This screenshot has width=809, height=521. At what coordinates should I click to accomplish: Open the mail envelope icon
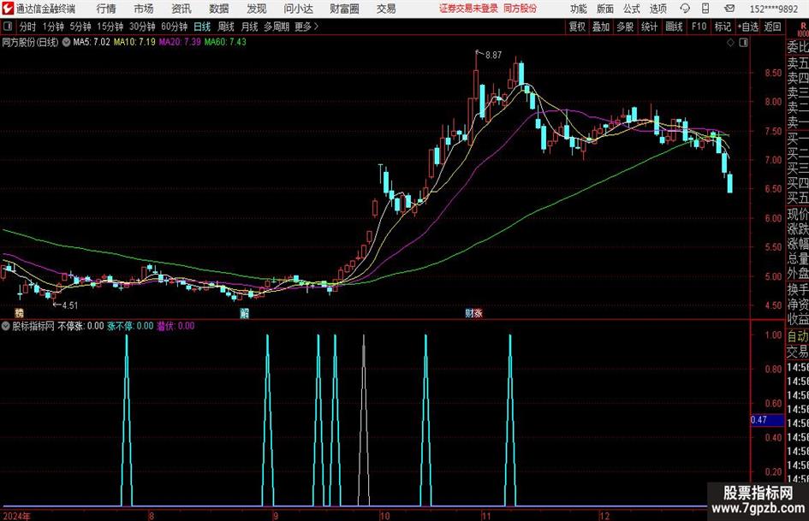pos(729,9)
